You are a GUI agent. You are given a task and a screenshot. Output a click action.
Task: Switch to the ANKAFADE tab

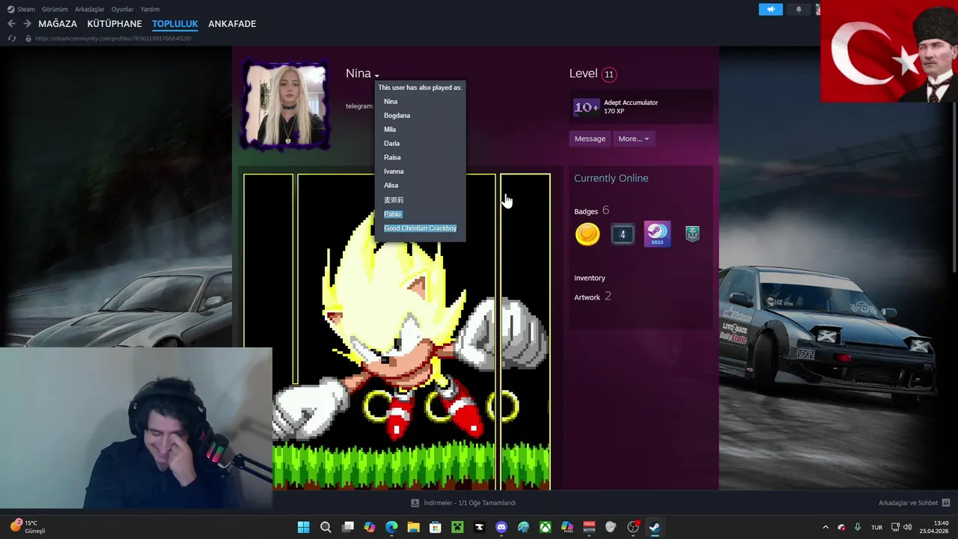(232, 24)
